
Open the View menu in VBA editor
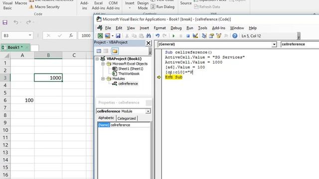coord(131,28)
